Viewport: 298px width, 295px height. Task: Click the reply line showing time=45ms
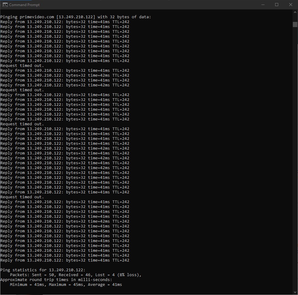click(x=65, y=231)
